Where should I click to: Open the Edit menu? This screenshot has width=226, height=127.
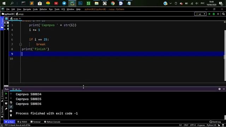click(13, 9)
